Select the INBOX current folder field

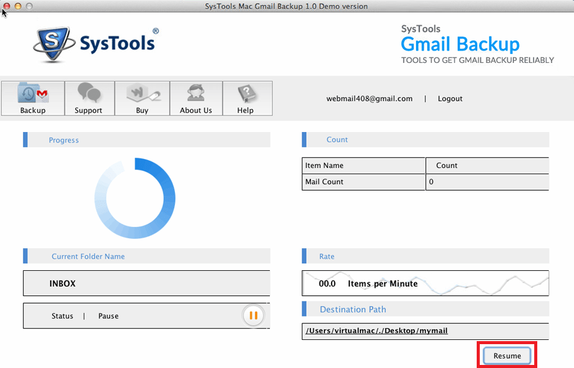pyautogui.click(x=146, y=284)
